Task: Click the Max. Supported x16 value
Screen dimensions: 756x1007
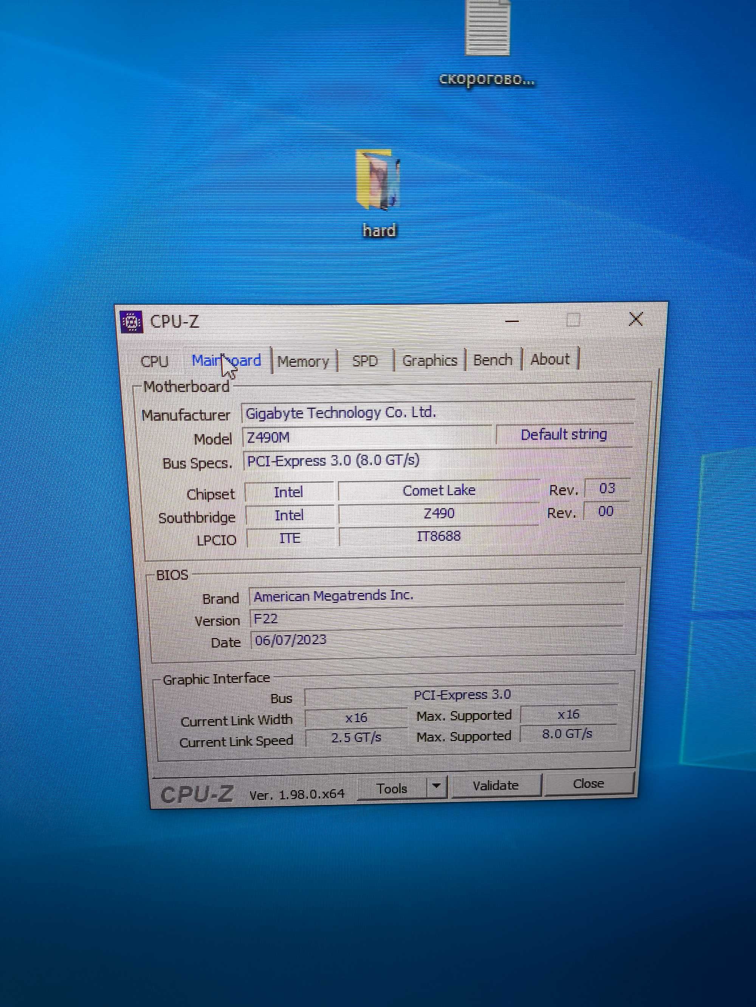Action: [x=569, y=714]
